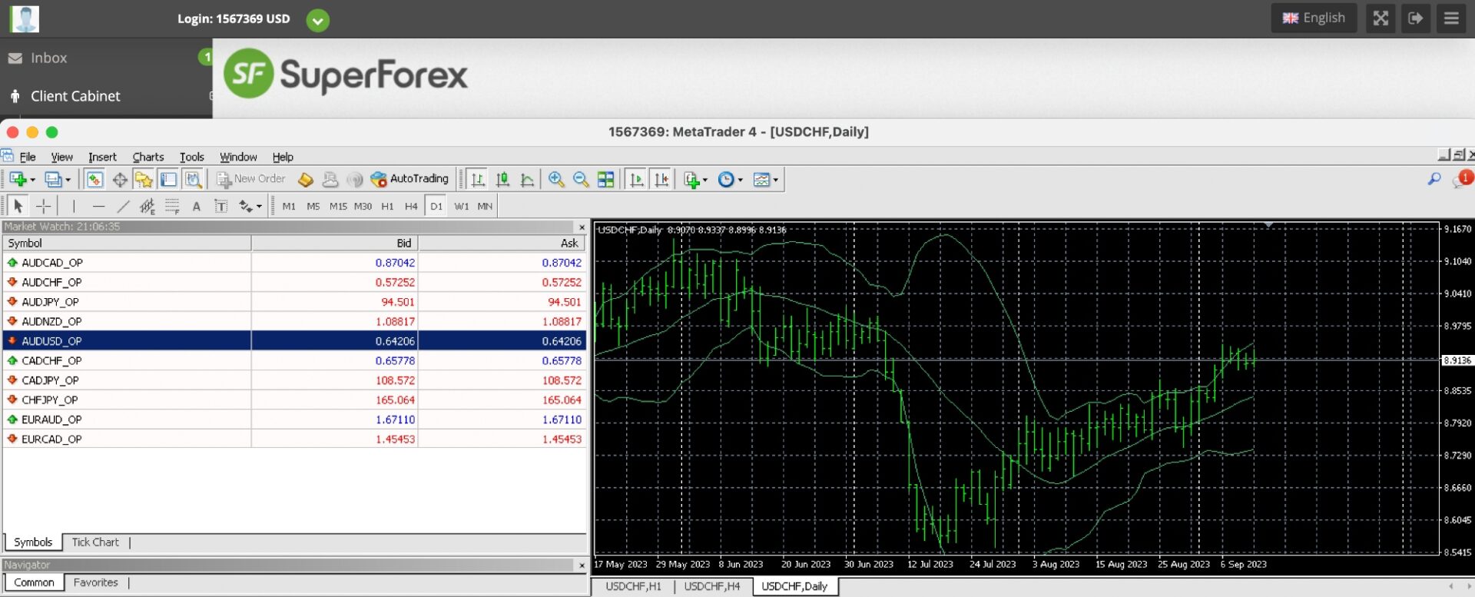Set timeframe to W1
Viewport: 1475px width, 597px height.
pyautogui.click(x=461, y=206)
